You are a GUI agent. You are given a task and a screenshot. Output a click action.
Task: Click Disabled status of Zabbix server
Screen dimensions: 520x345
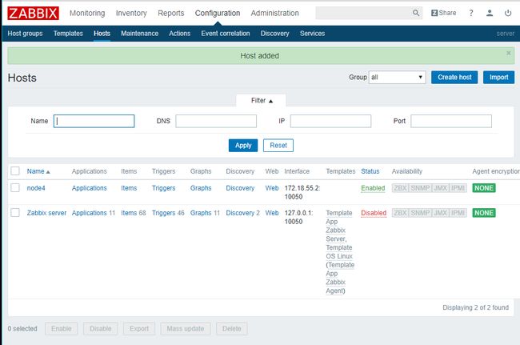coord(374,213)
